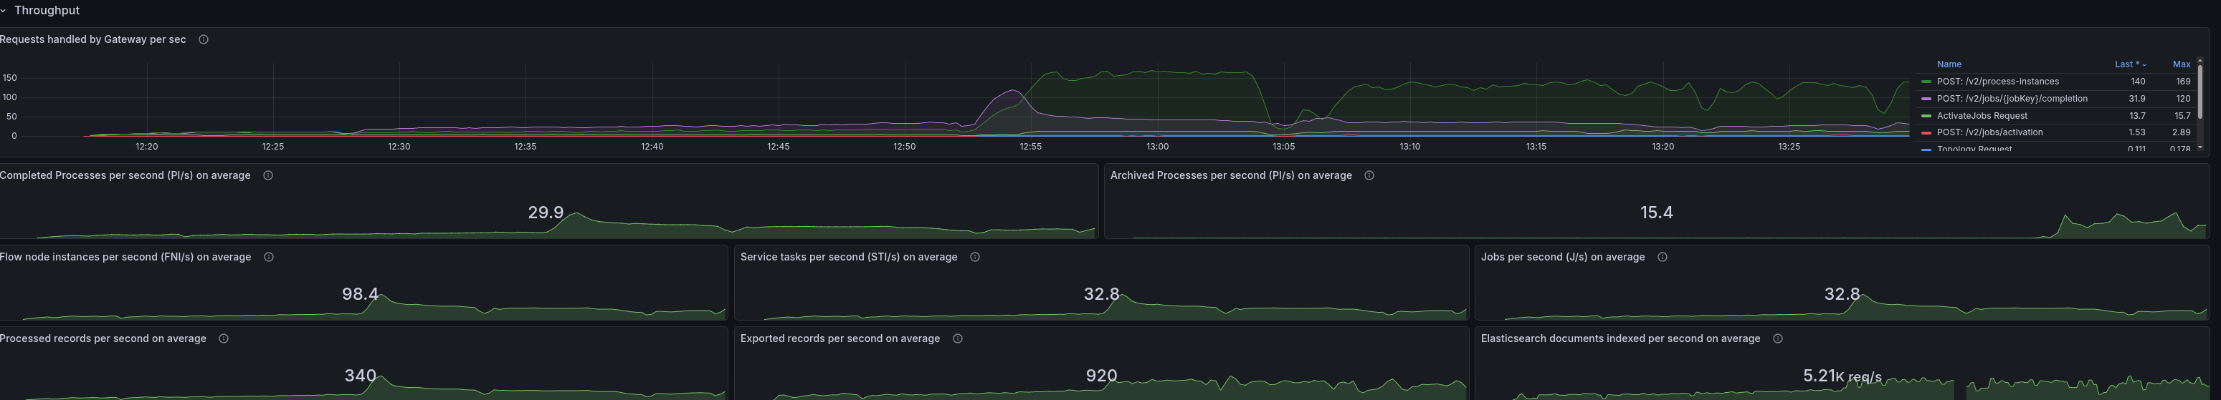Viewport: 2221px width, 400px height.
Task: Open info icon beside Completed Processes panel title
Action: [268, 175]
